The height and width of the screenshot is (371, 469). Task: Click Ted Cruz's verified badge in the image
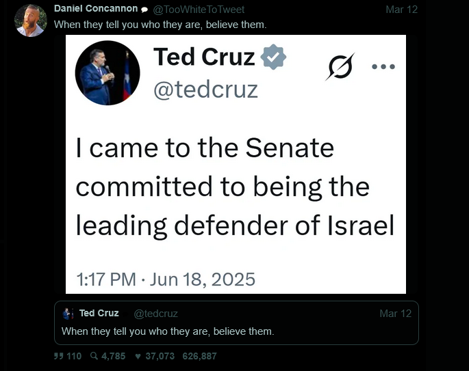click(x=274, y=57)
